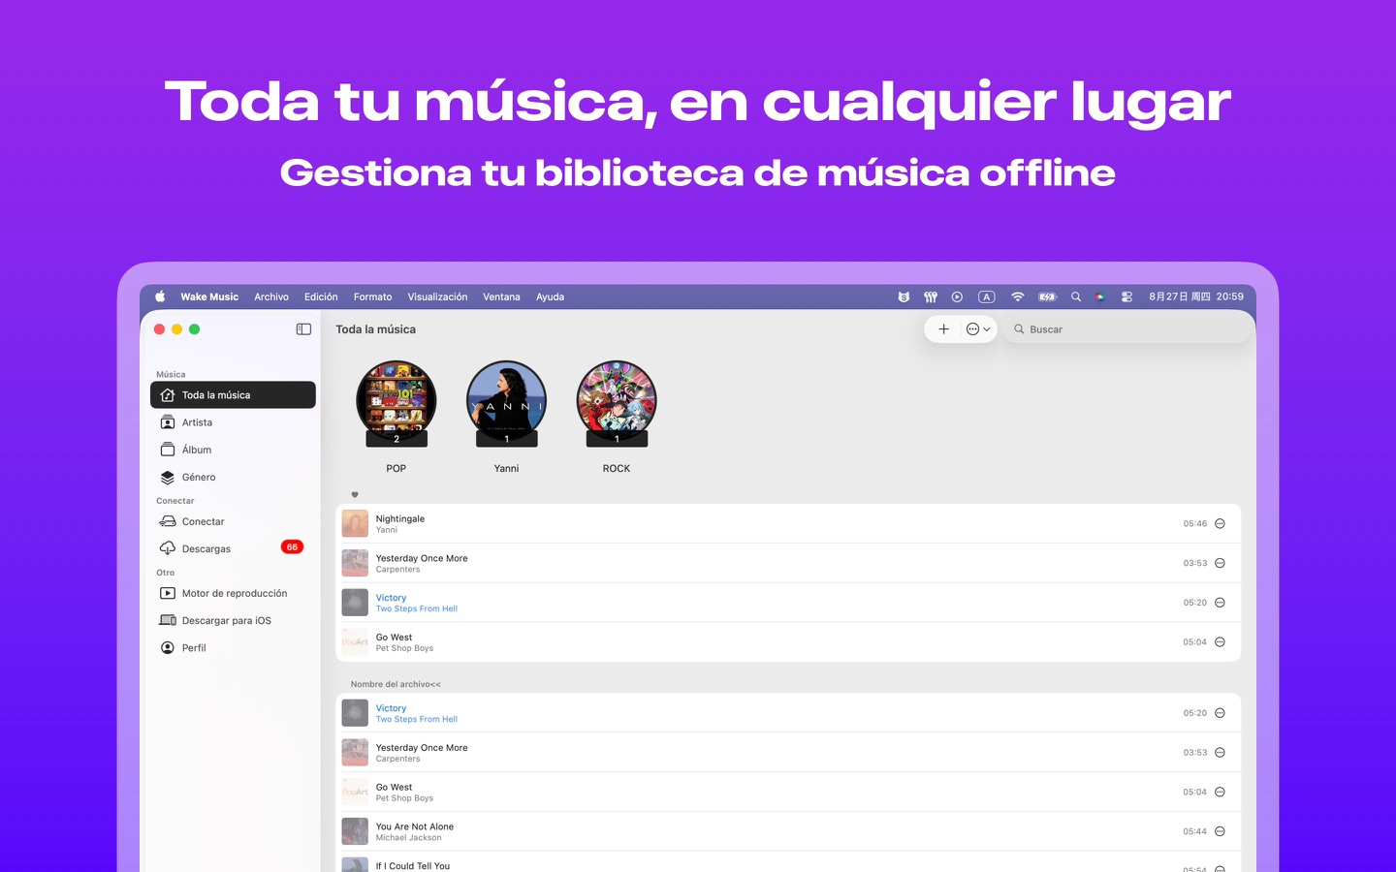The height and width of the screenshot is (872, 1396).
Task: Open the Apple menu
Action: (x=160, y=296)
